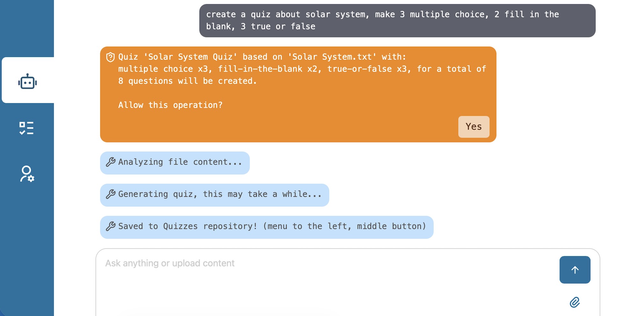
Task: Open the Quizzes repository sidebar icon
Action: tap(26, 128)
